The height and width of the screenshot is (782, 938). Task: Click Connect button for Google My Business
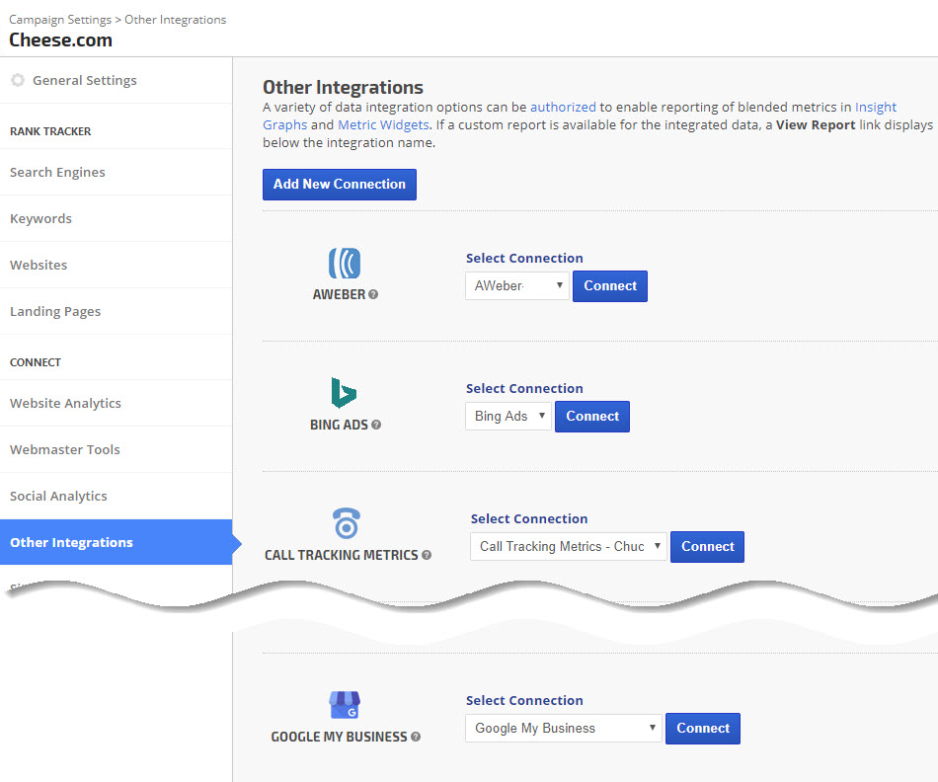tap(702, 729)
